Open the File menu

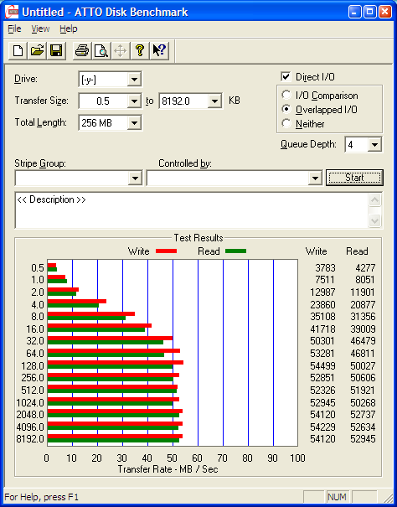[14, 28]
